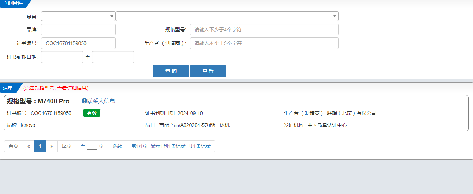
Task: Open the first 品目 dropdown
Action: (78, 16)
